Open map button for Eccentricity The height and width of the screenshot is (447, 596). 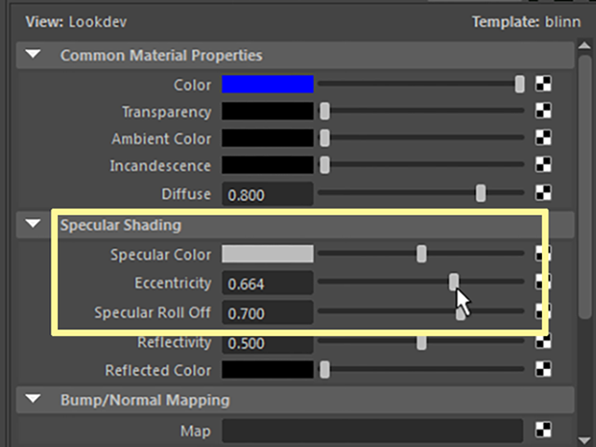(x=543, y=282)
